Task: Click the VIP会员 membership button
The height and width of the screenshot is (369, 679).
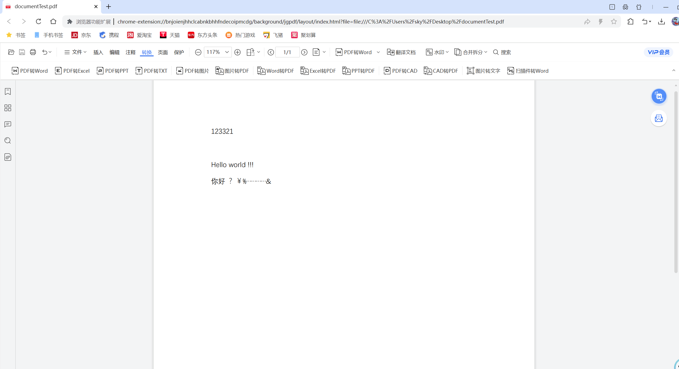Action: point(658,52)
